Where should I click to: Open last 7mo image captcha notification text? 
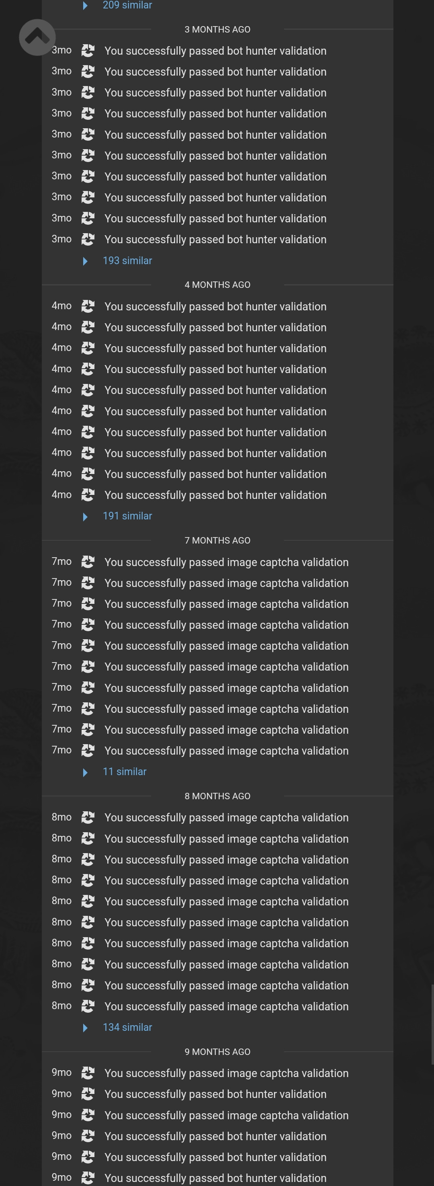coord(226,751)
